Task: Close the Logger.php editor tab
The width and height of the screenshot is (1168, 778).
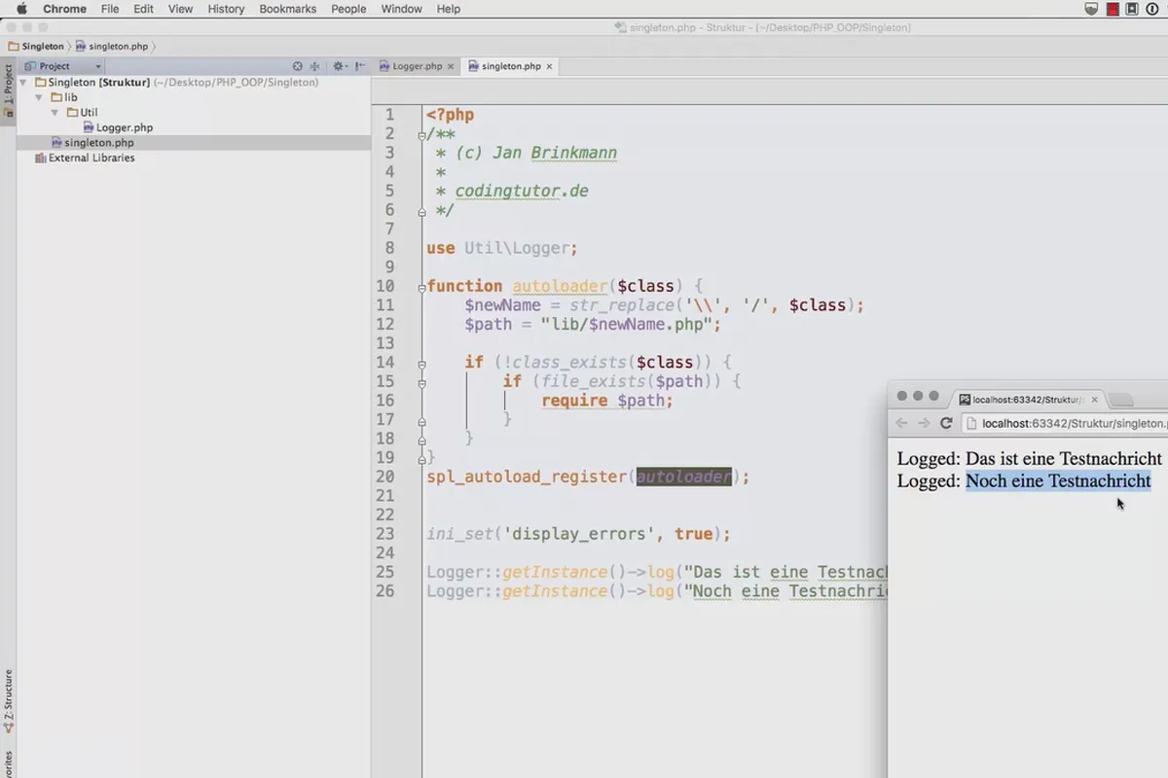Action: 451,66
